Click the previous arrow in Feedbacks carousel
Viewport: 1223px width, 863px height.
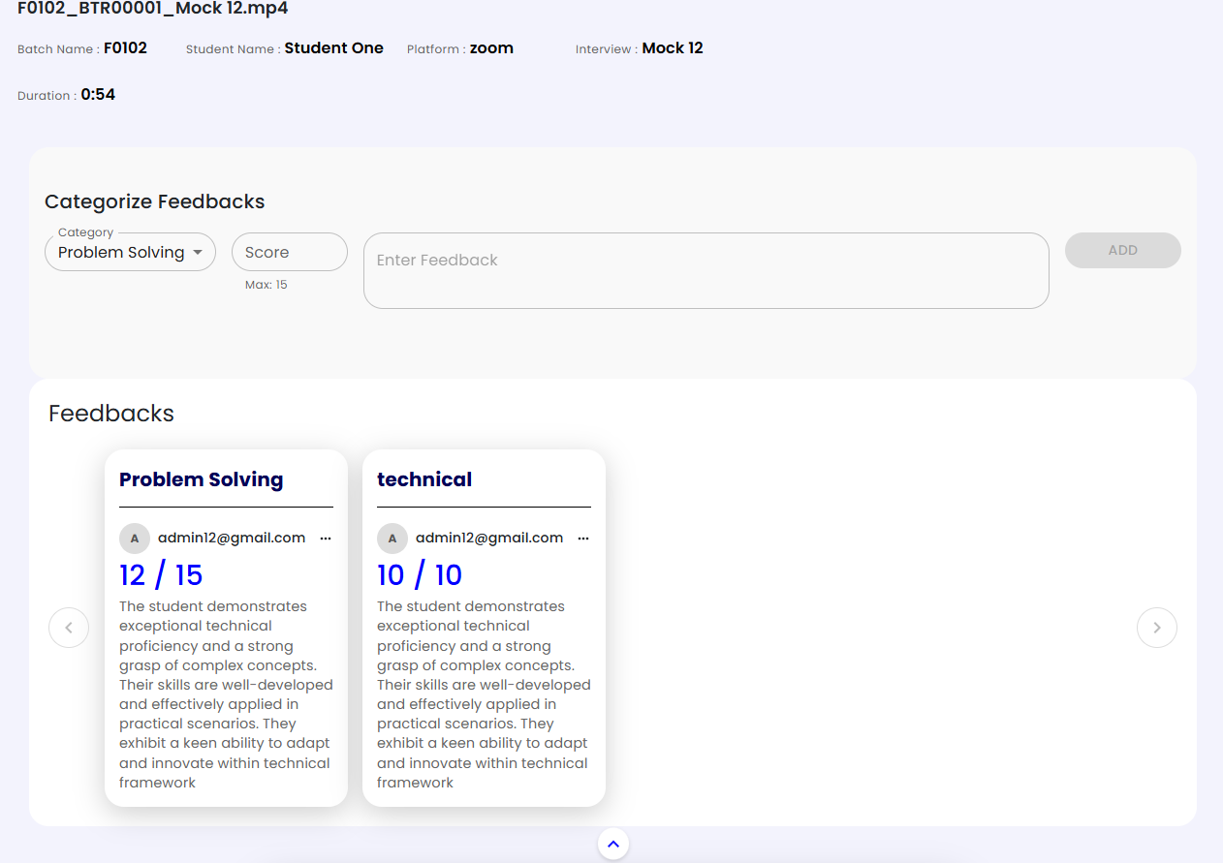coord(69,628)
